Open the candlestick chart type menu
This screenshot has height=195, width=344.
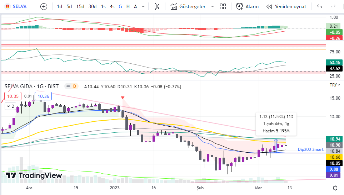(157, 6)
